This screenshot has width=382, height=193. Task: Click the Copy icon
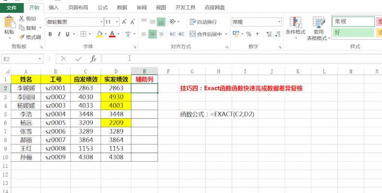coord(21,28)
